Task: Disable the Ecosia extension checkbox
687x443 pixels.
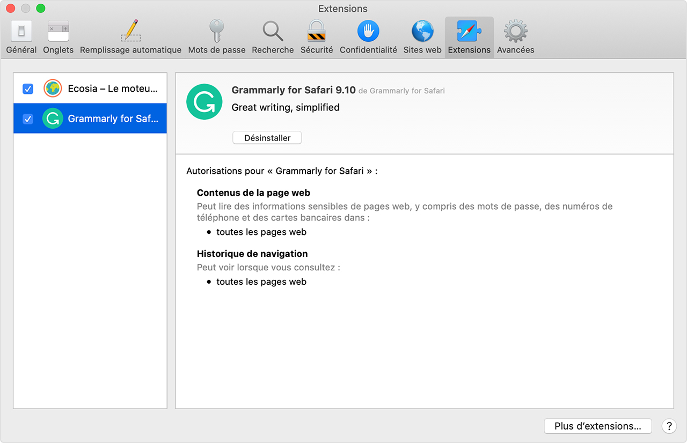Action: tap(28, 88)
